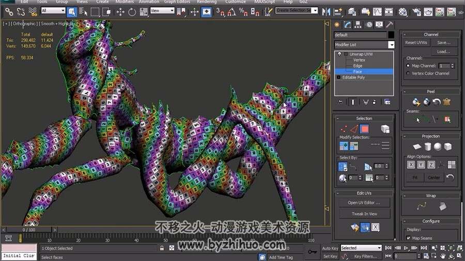Open the Animation menu
The image size is (465, 261).
point(149,2)
